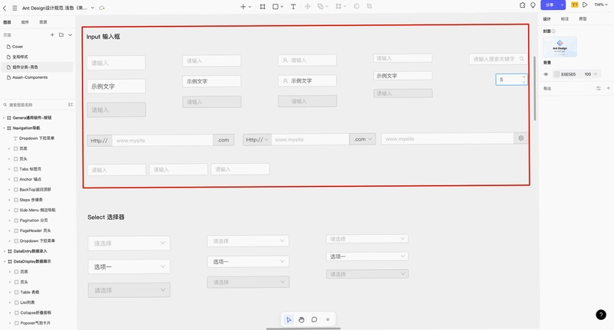Click the canvas vertical scrollbar
Viewport: 614px width, 330px height.
point(535,88)
